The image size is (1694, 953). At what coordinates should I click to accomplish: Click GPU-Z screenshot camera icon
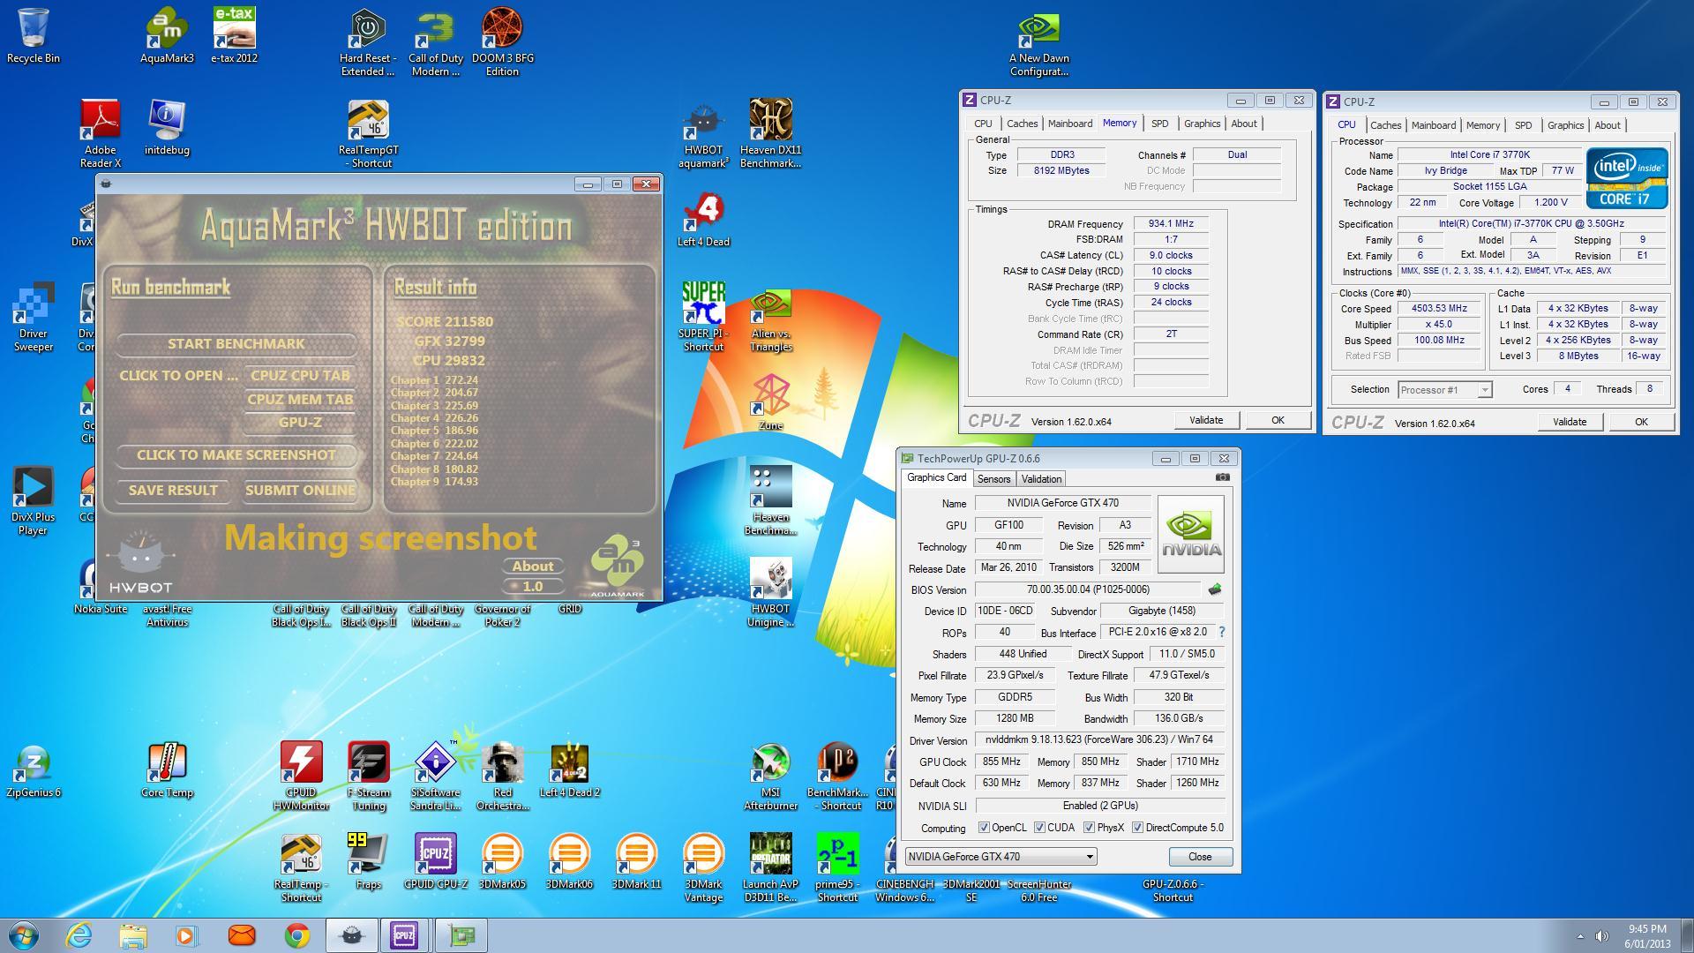pos(1222,477)
